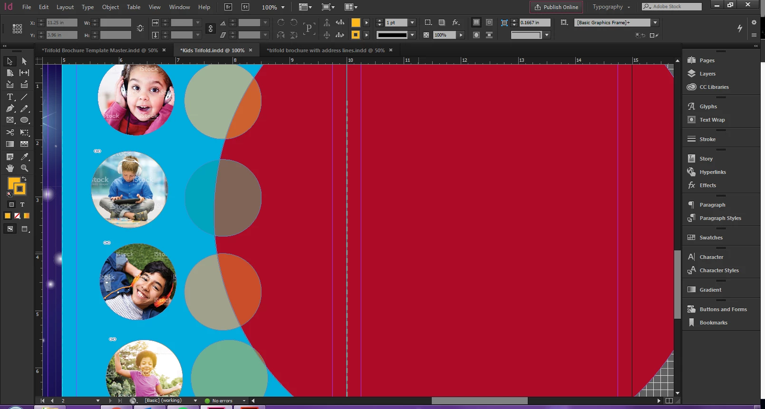Open stroke weight 1 pt dropdown
This screenshot has width=765, height=409.
(x=412, y=22)
